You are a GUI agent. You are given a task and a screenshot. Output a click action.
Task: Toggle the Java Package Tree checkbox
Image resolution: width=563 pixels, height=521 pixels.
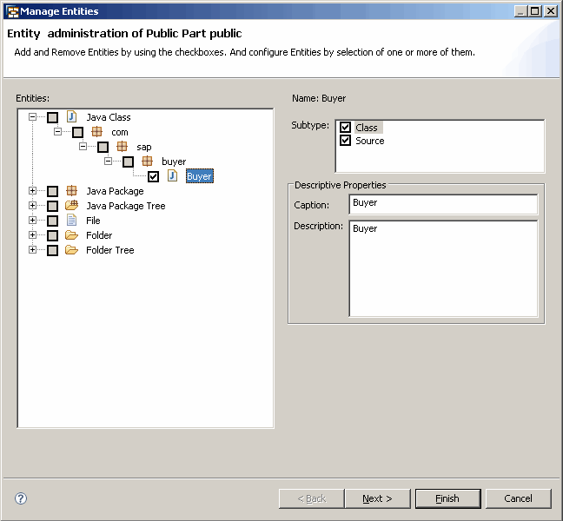(x=52, y=206)
